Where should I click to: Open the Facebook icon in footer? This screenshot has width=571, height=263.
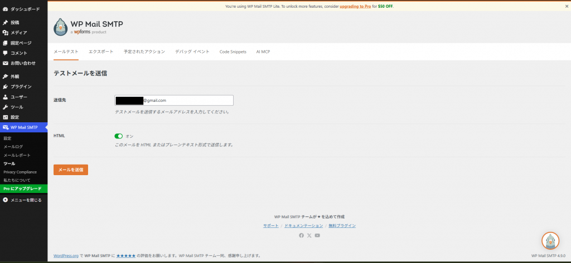[301, 235]
